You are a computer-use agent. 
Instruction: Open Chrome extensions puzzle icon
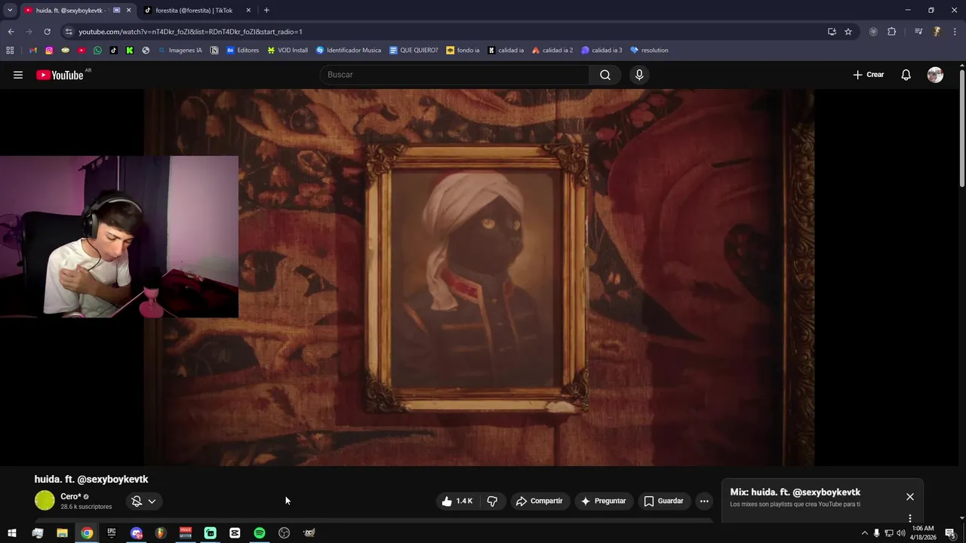[892, 32]
